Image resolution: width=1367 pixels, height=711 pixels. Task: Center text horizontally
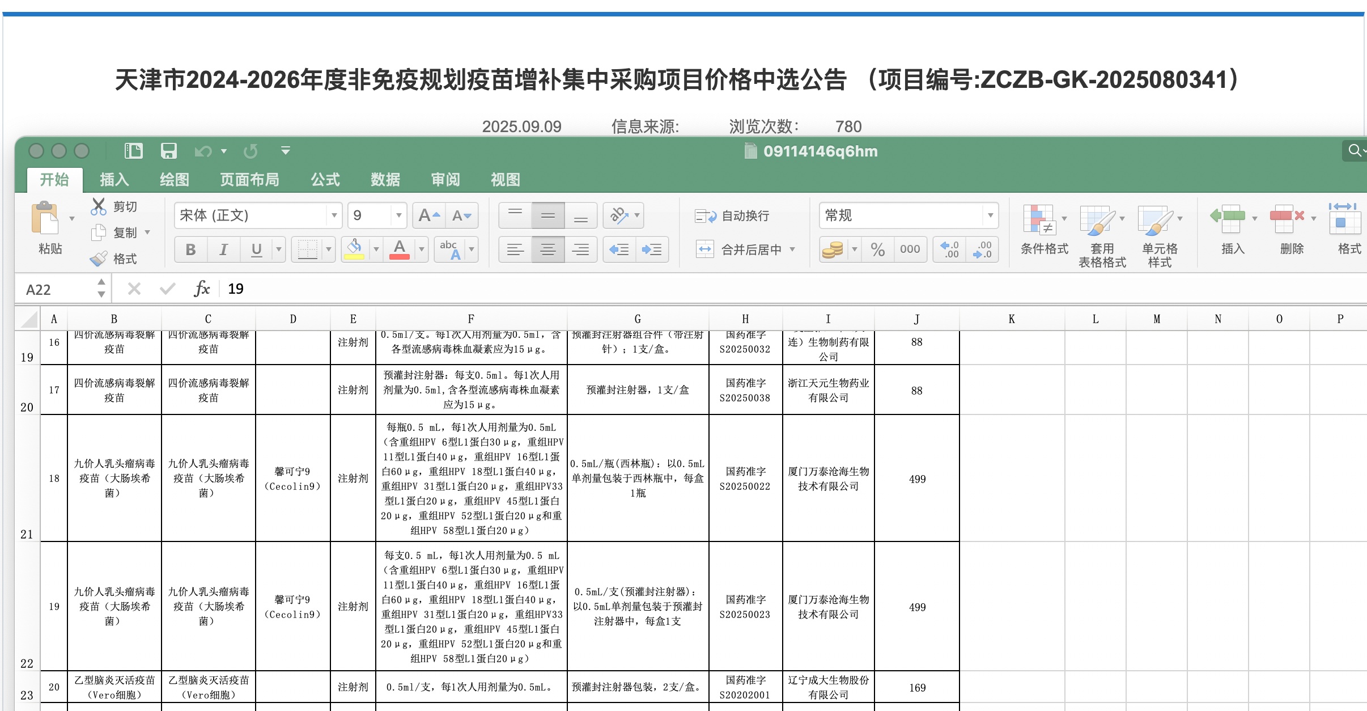pos(548,249)
